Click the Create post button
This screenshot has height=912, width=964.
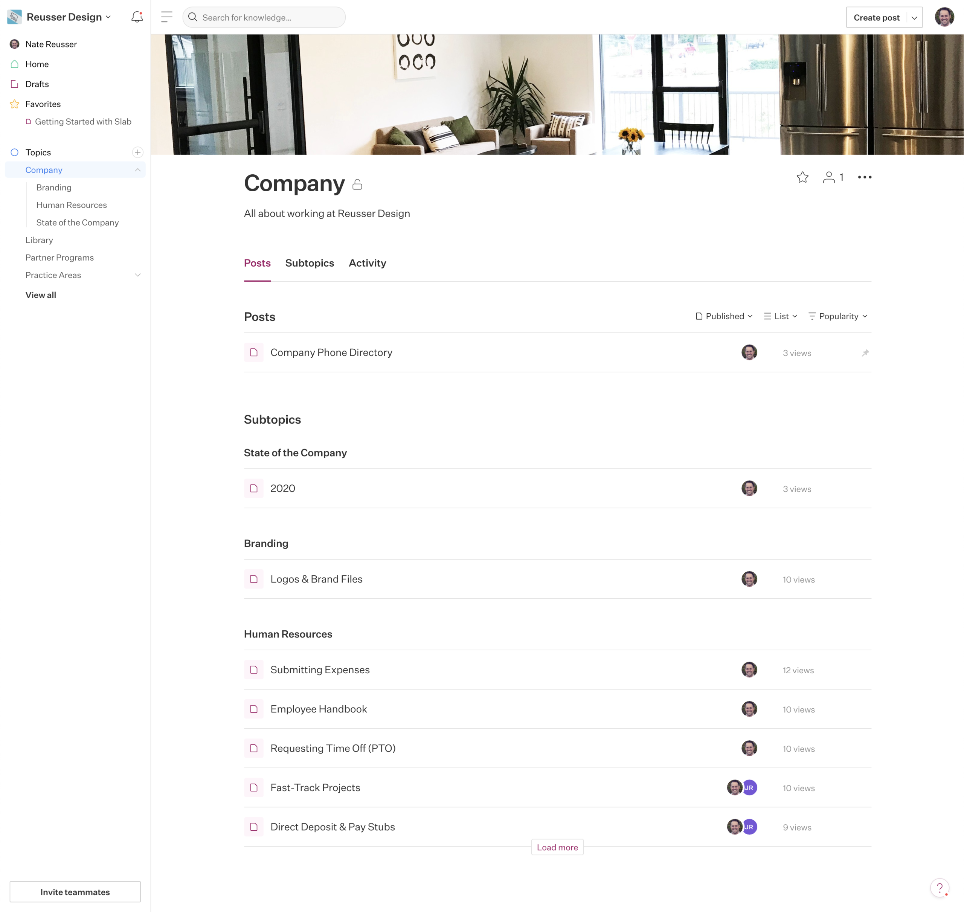877,17
